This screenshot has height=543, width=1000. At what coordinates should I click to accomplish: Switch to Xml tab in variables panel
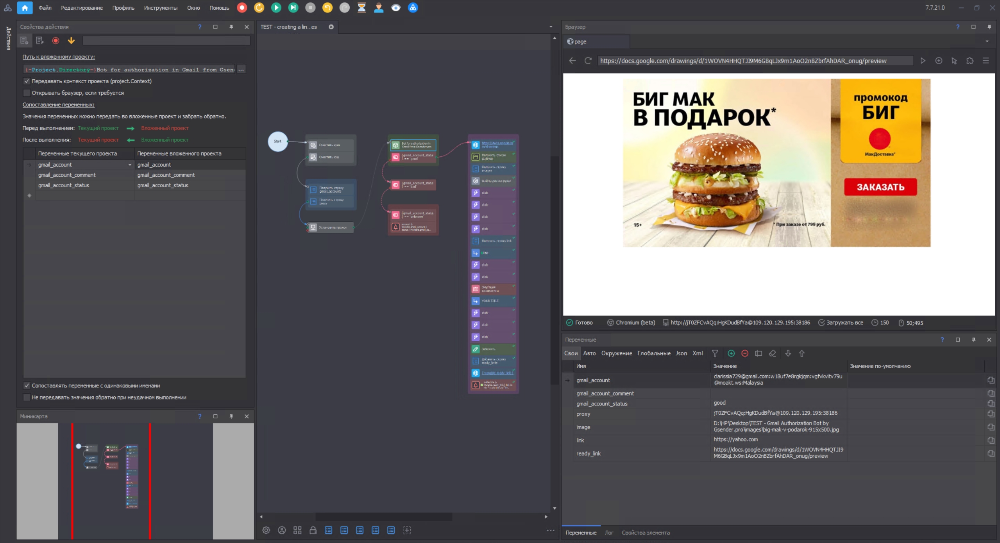(698, 353)
